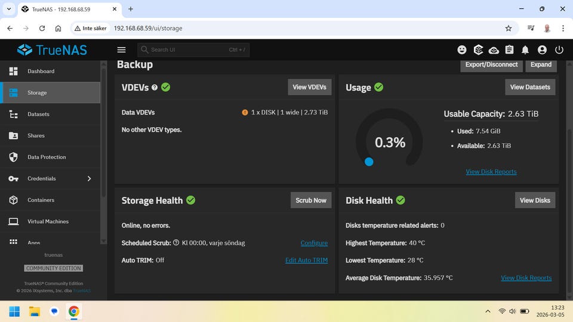This screenshot has width=573, height=322.
Task: Click the feedback smiley face icon
Action: 462,50
